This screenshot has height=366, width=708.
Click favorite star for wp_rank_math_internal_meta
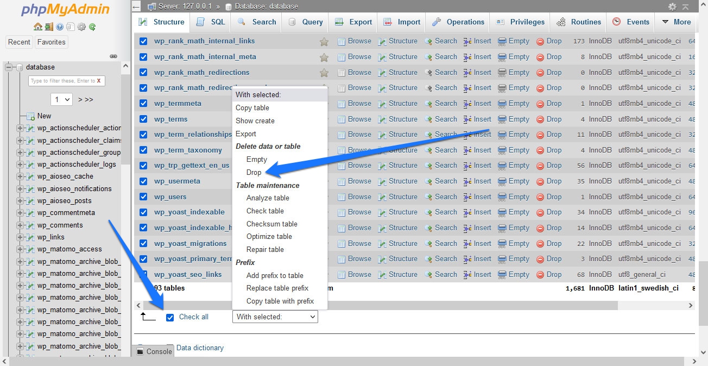coord(324,57)
